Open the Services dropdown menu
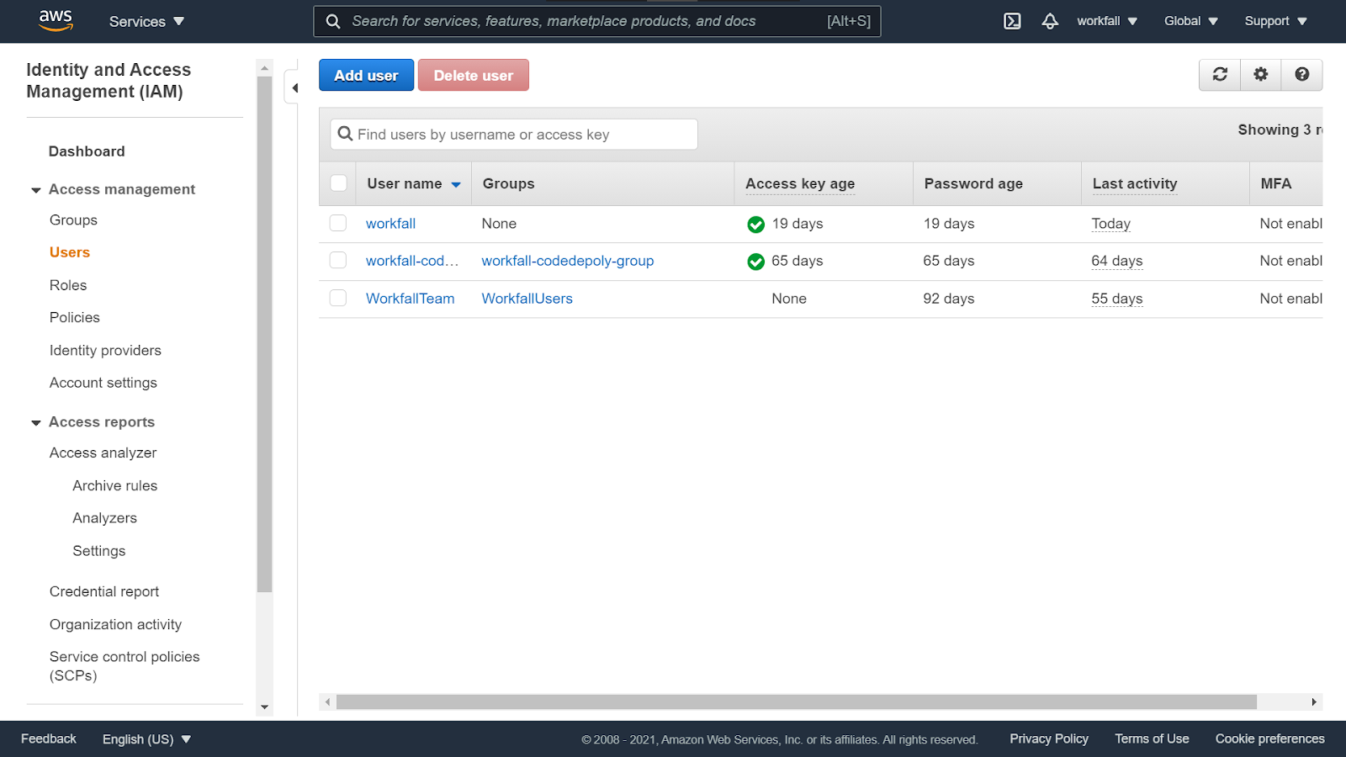This screenshot has height=757, width=1346. tap(146, 22)
